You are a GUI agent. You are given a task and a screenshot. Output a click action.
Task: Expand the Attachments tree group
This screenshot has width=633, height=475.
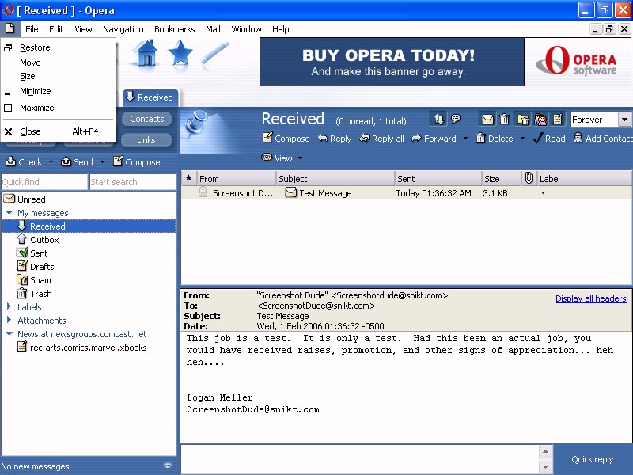pos(9,320)
